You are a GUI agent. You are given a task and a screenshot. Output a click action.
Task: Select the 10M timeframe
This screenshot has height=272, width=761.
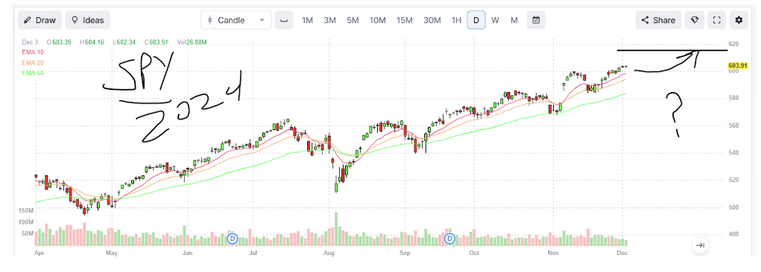click(x=378, y=20)
